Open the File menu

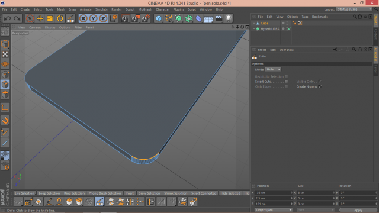pos(5,9)
